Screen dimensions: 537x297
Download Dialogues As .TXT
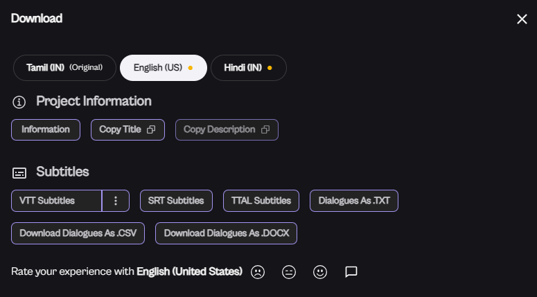coord(354,201)
